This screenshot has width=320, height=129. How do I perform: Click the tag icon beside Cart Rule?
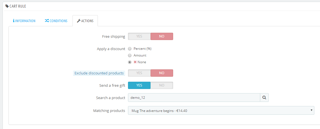click(7, 6)
